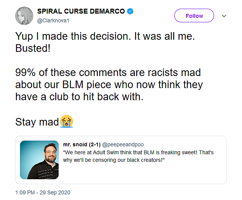
Task: Click the mr. snoid (2-1) name
Action: click(82, 145)
